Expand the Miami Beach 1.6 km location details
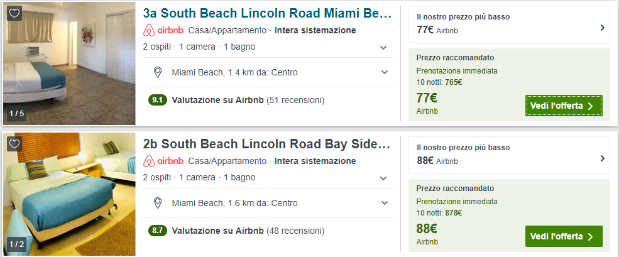 pos(383,204)
